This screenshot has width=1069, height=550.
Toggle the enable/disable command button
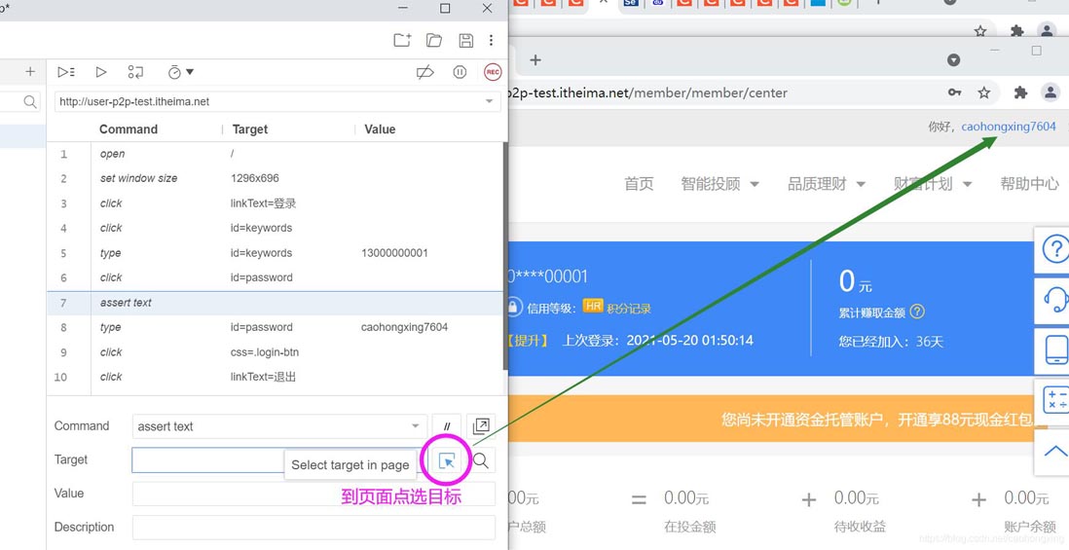pyautogui.click(x=447, y=426)
